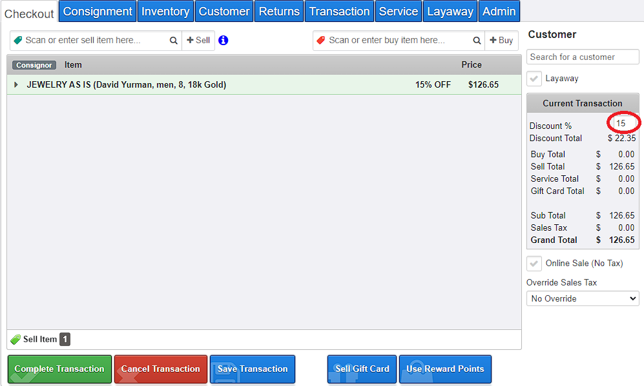The width and height of the screenshot is (644, 386).
Task: Click the sell item magnifier icon
Action: tap(173, 41)
